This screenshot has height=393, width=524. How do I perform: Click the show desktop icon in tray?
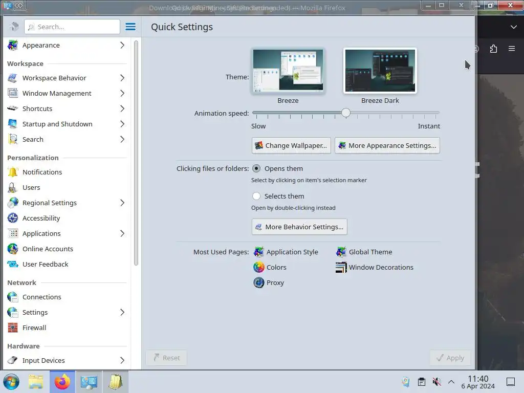point(511,382)
